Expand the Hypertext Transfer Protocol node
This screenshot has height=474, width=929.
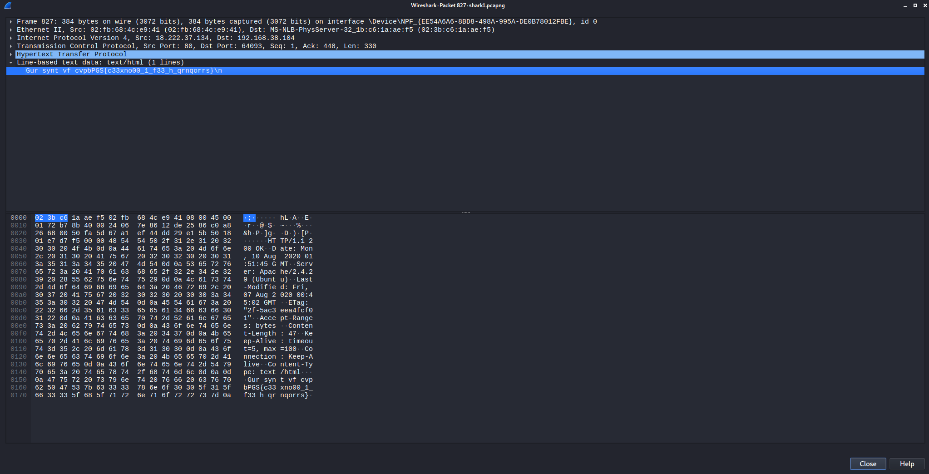11,54
